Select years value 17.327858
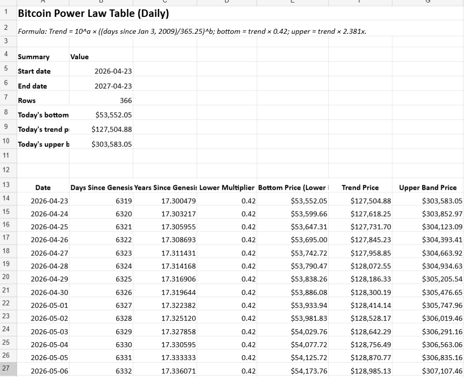 click(165, 330)
